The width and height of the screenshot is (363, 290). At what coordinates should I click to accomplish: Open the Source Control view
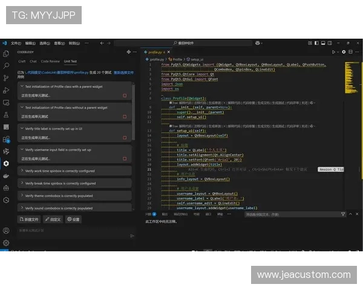tap(6, 77)
